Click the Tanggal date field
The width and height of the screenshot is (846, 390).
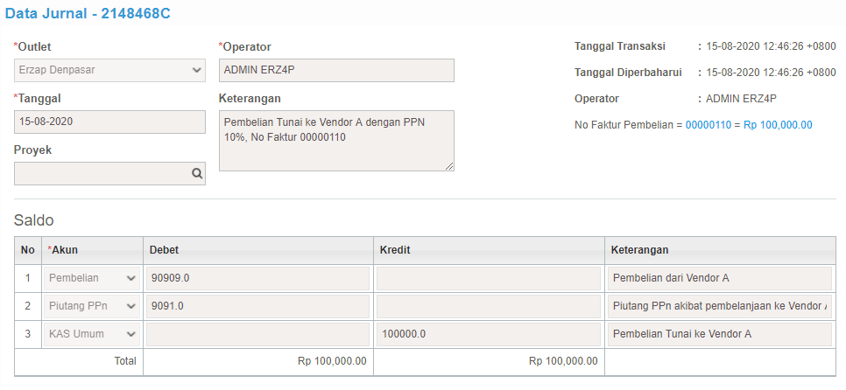(109, 122)
